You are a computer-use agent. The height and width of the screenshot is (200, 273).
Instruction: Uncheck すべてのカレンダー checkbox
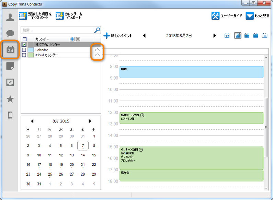[x=24, y=45]
